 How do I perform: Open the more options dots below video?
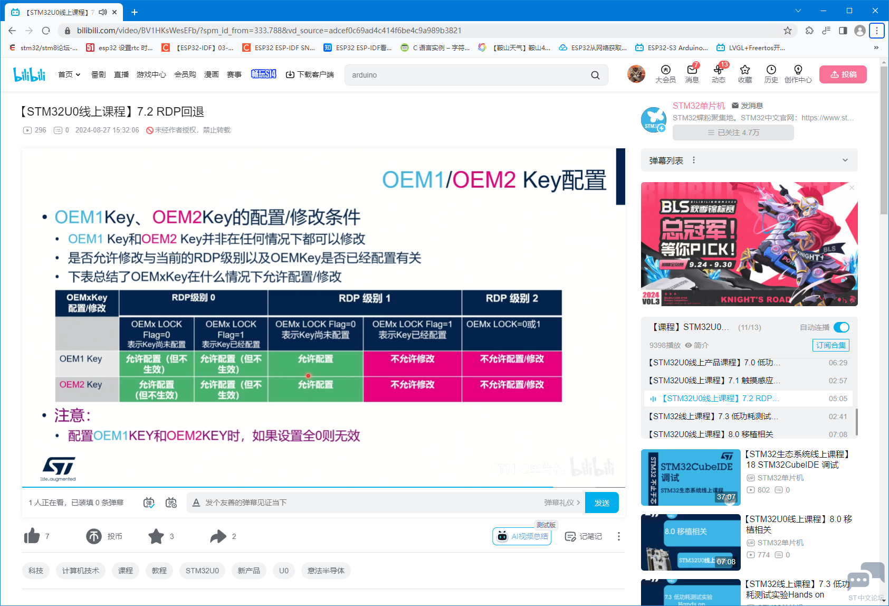click(619, 536)
